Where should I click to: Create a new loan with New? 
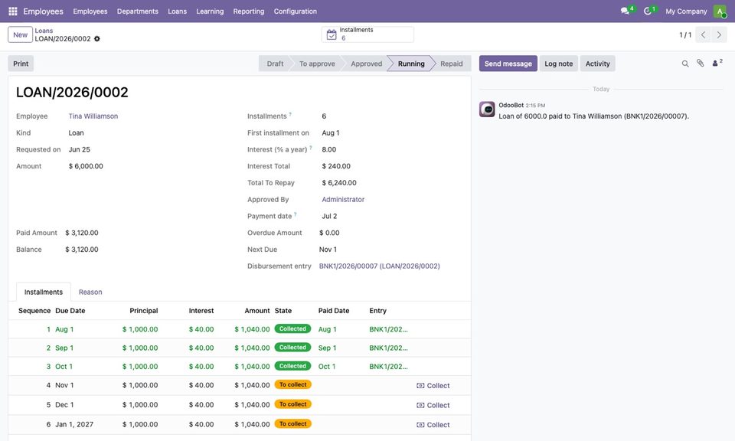(x=20, y=34)
